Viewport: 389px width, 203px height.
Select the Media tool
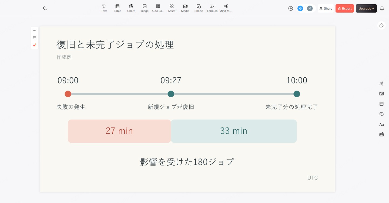[x=185, y=8]
